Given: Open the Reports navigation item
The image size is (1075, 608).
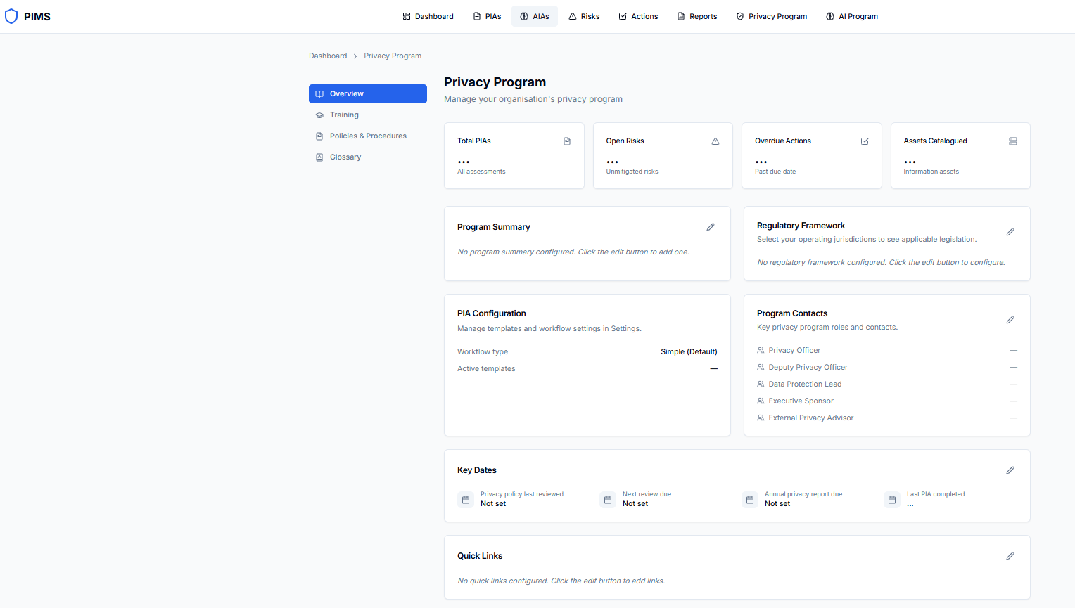Looking at the screenshot, I should tap(697, 16).
